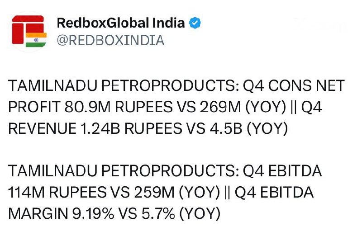
Task: Click the "VS 5.7% (YOY)" text
Action: click(169, 214)
